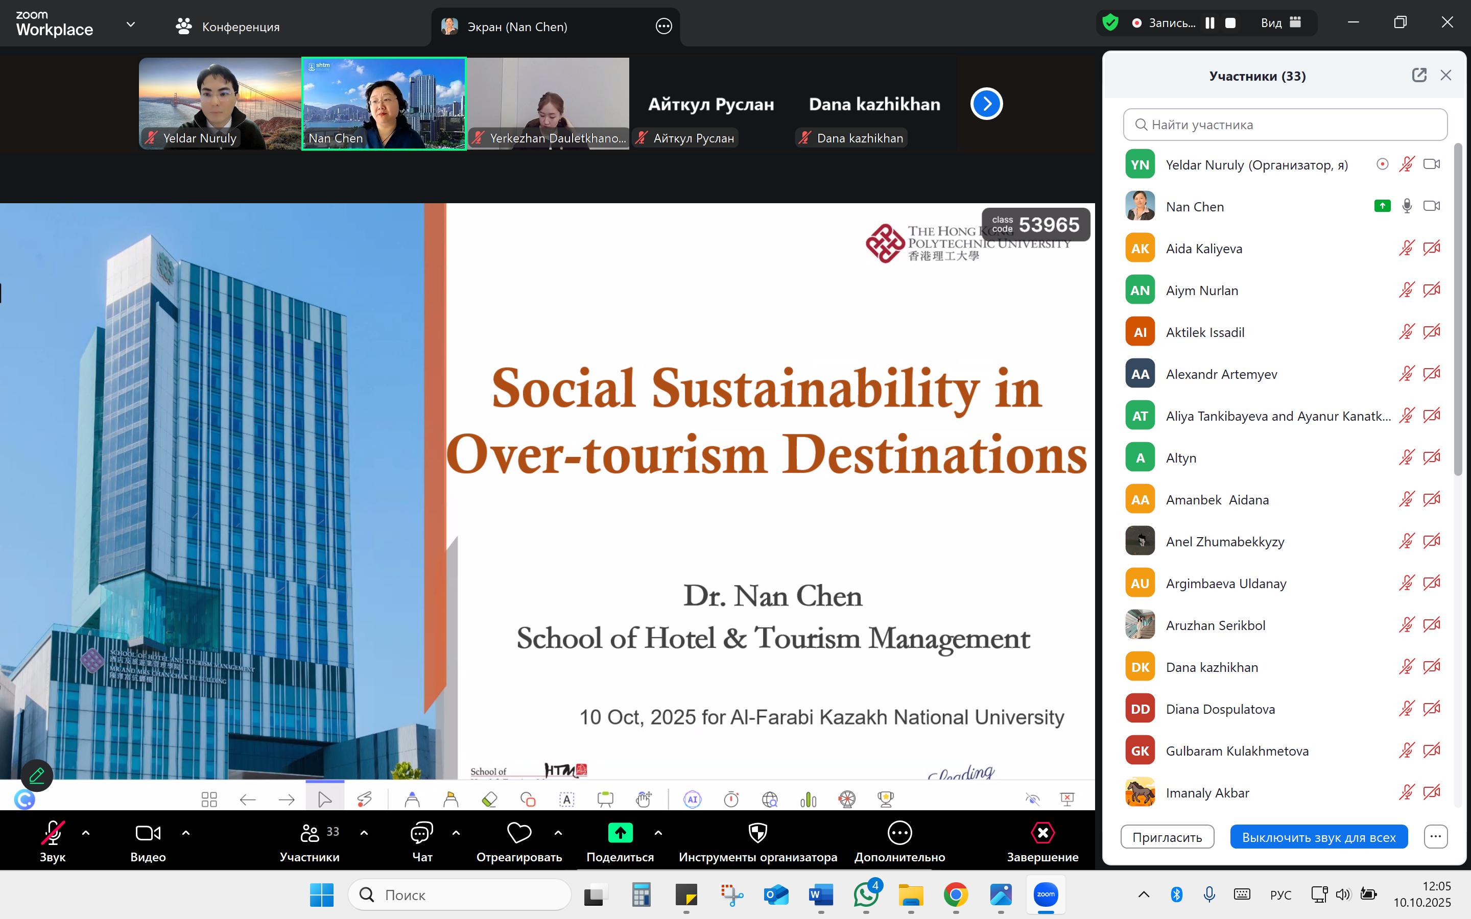
Task: Open the Вид view menu
Action: pyautogui.click(x=1280, y=23)
